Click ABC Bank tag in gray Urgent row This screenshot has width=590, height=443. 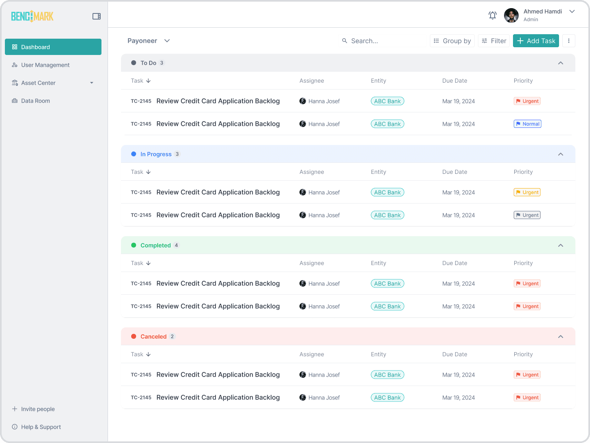tap(387, 215)
